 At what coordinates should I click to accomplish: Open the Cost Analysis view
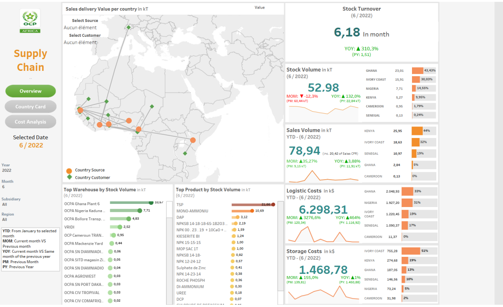click(30, 122)
